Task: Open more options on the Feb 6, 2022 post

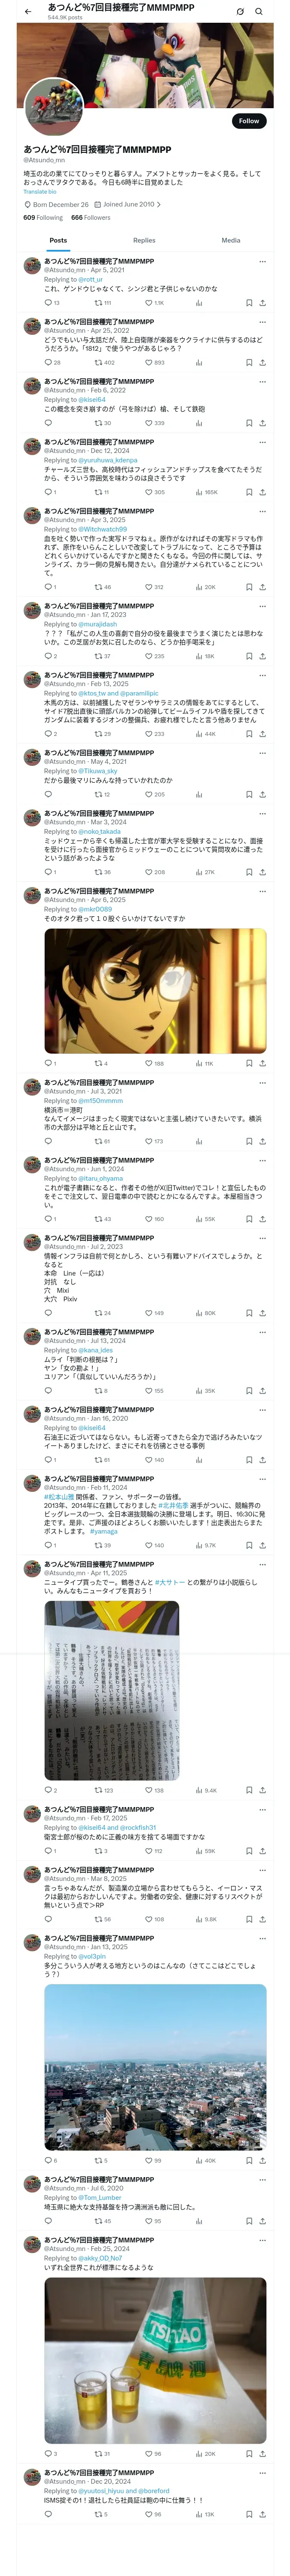Action: [x=262, y=382]
